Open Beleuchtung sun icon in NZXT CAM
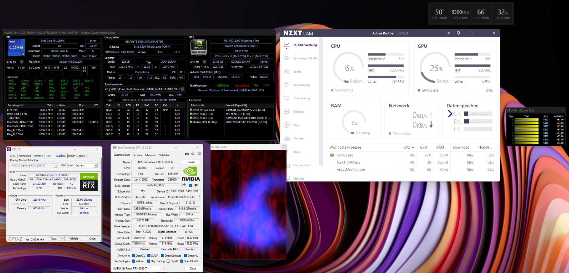 coord(287,85)
